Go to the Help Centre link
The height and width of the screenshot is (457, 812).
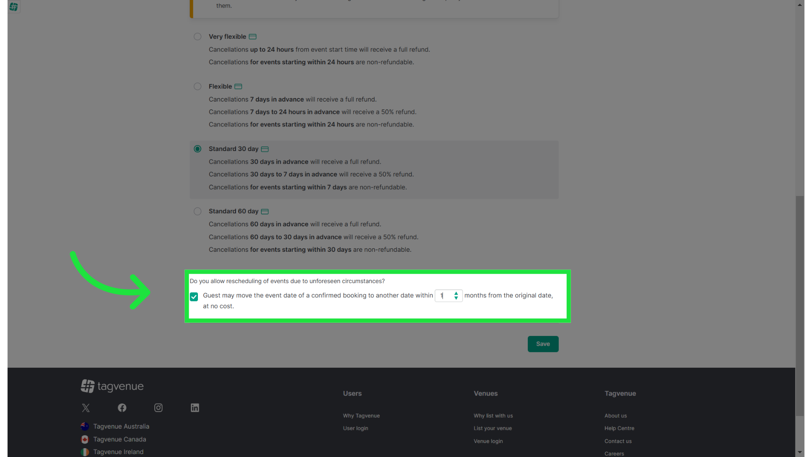(619, 429)
